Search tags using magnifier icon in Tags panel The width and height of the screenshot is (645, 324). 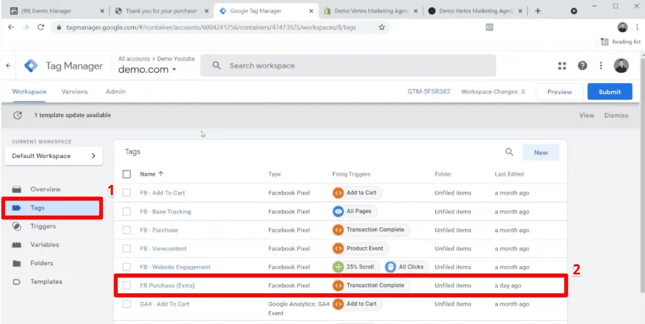509,152
